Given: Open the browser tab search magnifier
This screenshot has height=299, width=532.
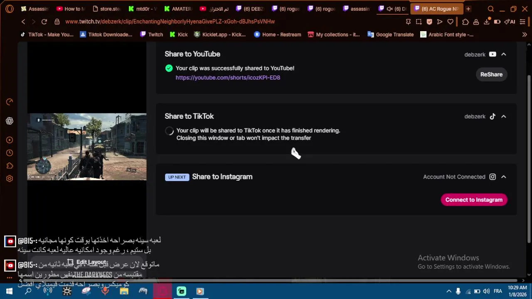Looking at the screenshot, I should (491, 9).
